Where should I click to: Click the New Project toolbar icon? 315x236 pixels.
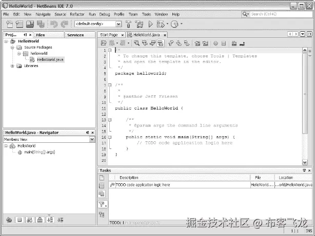tap(19, 24)
